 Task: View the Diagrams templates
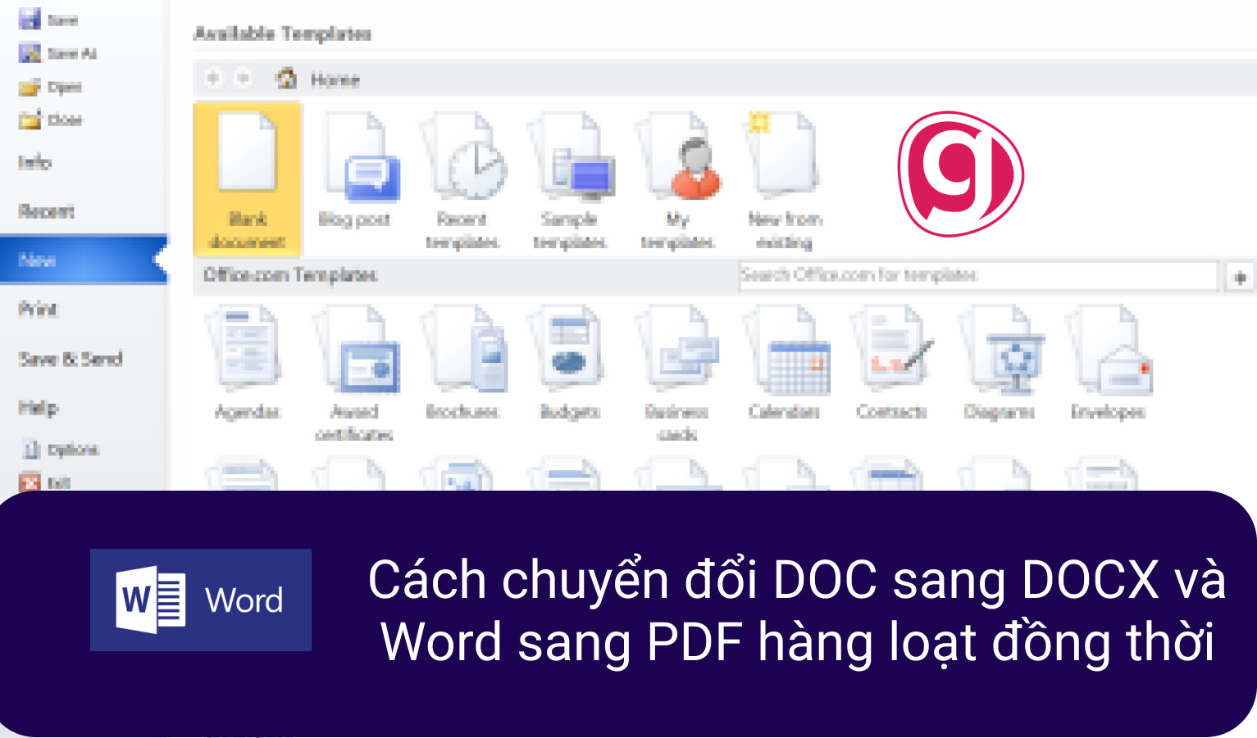(1000, 360)
